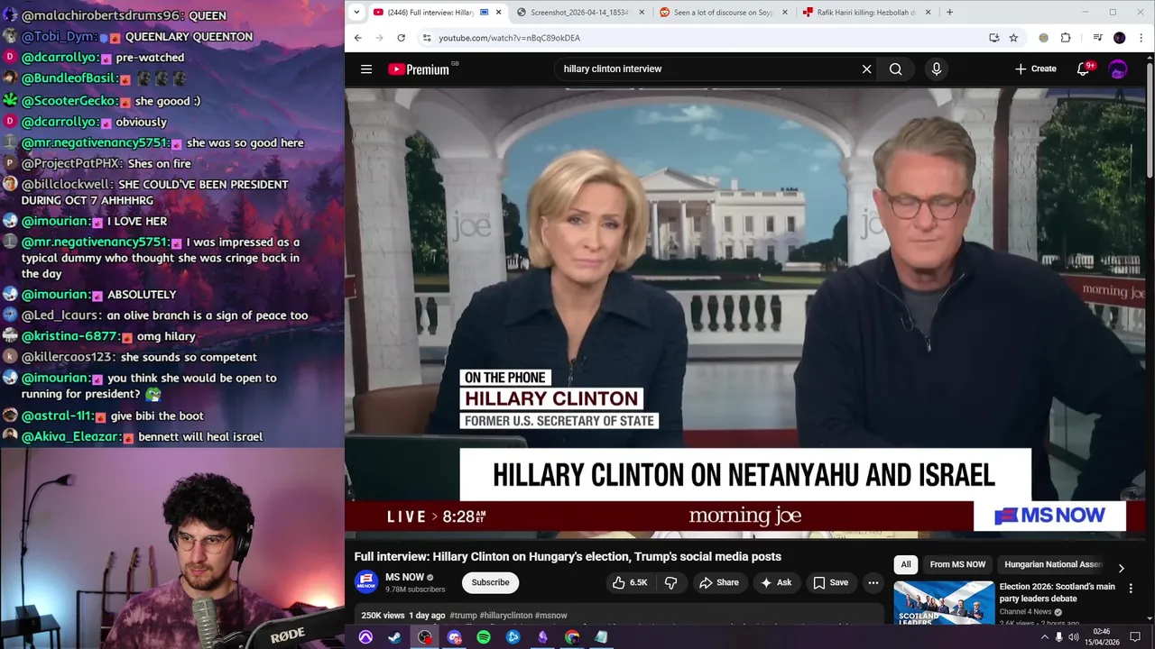Image resolution: width=1155 pixels, height=649 pixels.
Task: Go forward with browser forward arrow
Action: (379, 38)
